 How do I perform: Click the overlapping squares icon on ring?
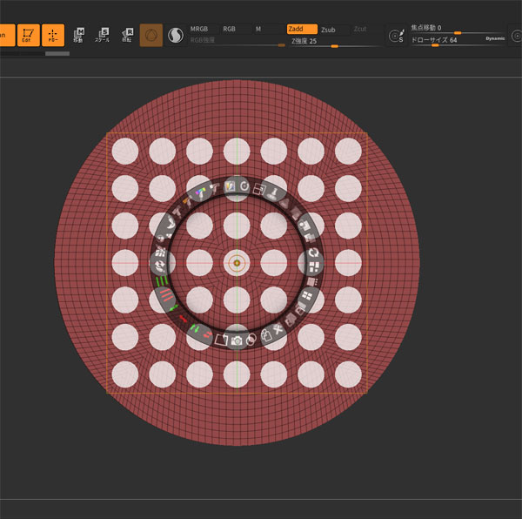tap(259, 189)
